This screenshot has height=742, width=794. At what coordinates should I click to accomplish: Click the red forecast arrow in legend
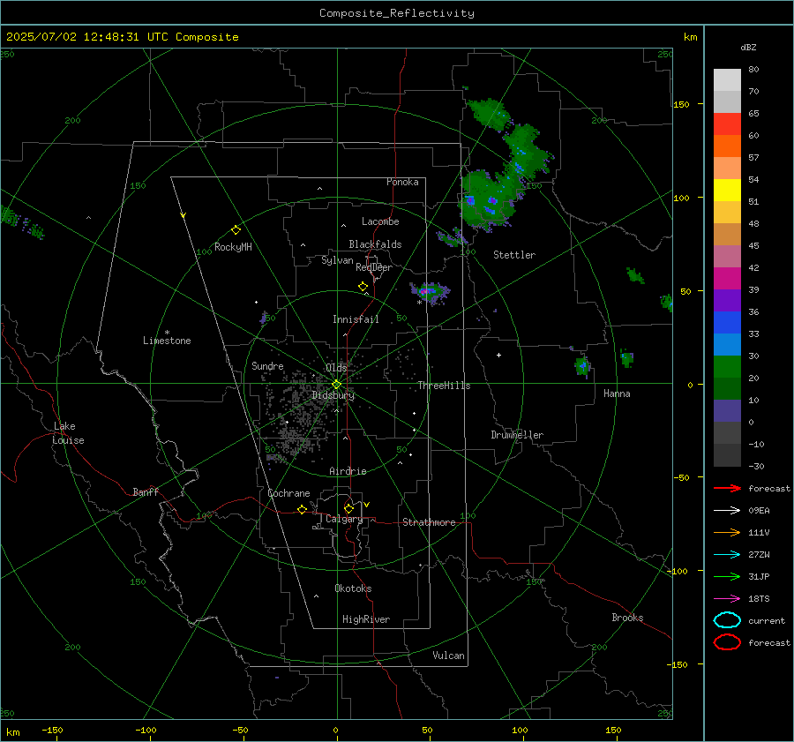[727, 488]
